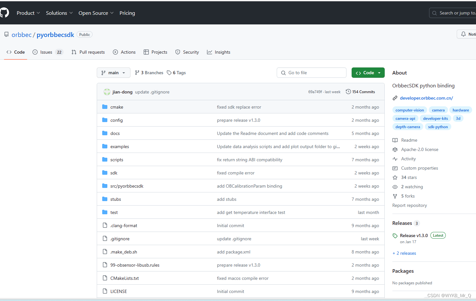
Task: Open the green Code dropdown button
Action: click(x=368, y=73)
